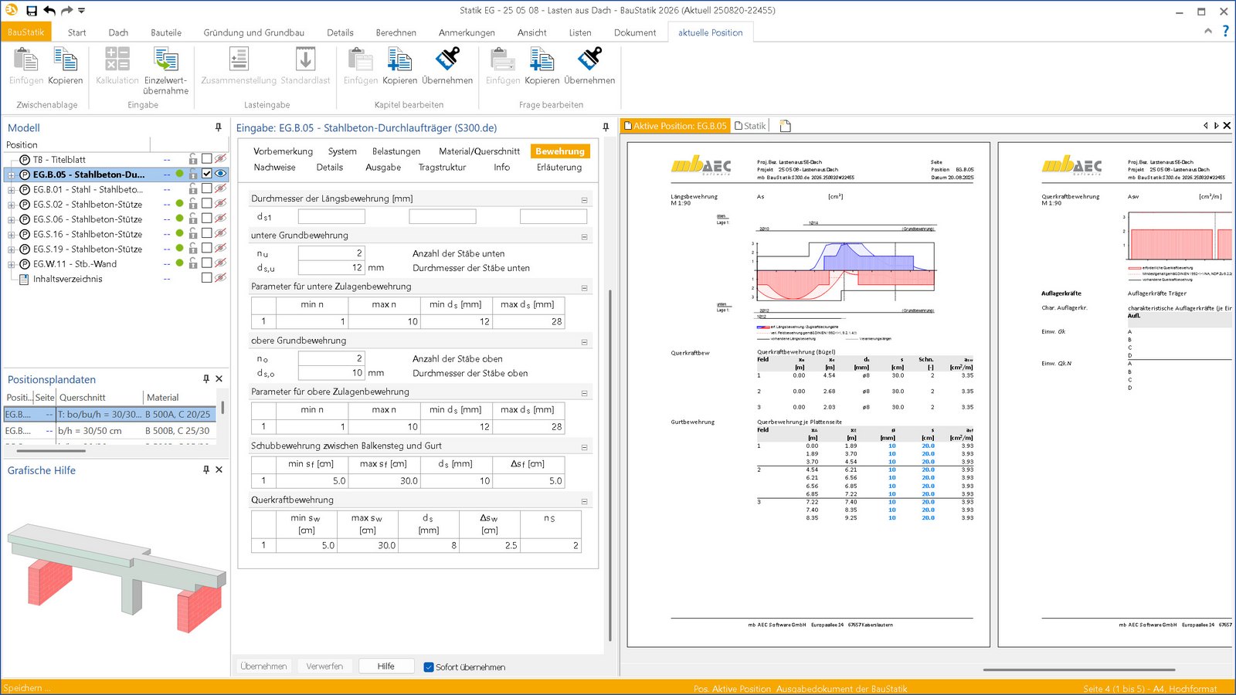Collapse the Querkraftbewehrung section

(x=584, y=501)
